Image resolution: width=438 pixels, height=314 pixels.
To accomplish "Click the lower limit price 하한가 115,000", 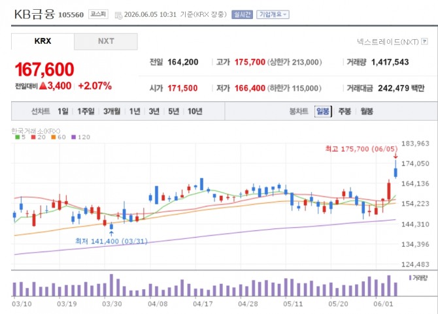I will 295,88.
